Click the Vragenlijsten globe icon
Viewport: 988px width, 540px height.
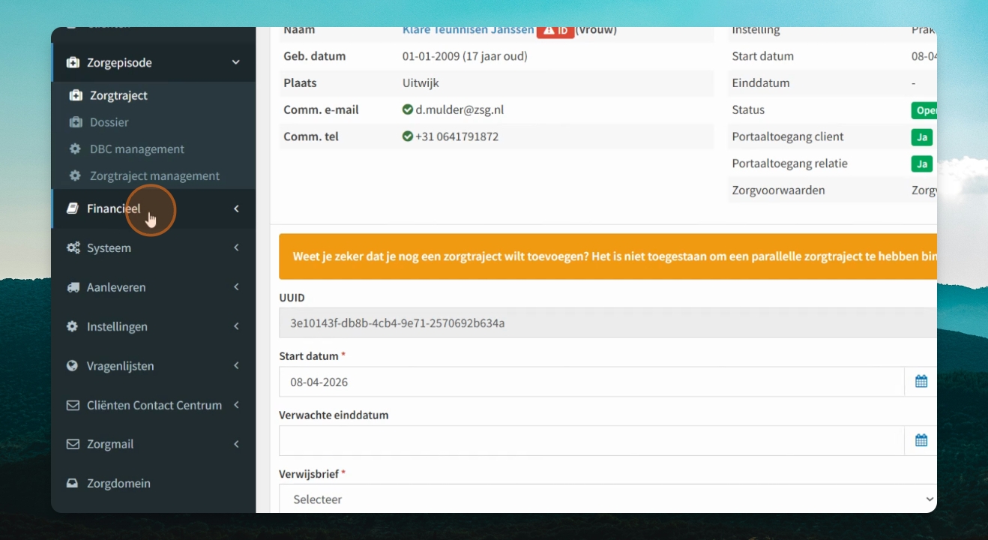pos(73,366)
